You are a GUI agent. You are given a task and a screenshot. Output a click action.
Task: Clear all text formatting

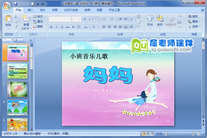96,19
